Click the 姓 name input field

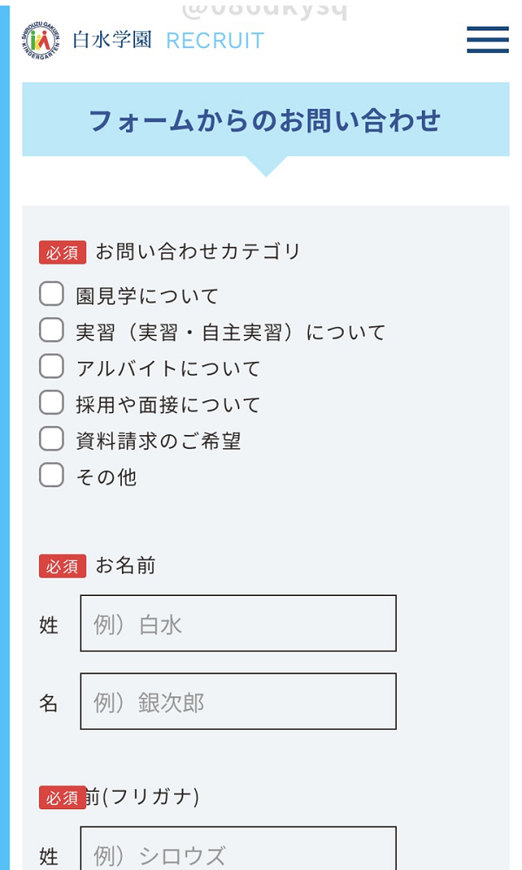(238, 623)
